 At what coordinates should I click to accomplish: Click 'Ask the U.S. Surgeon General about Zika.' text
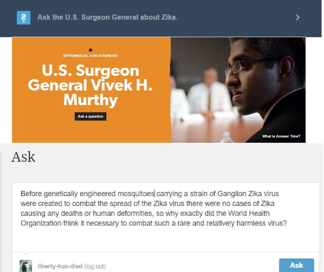click(x=108, y=17)
